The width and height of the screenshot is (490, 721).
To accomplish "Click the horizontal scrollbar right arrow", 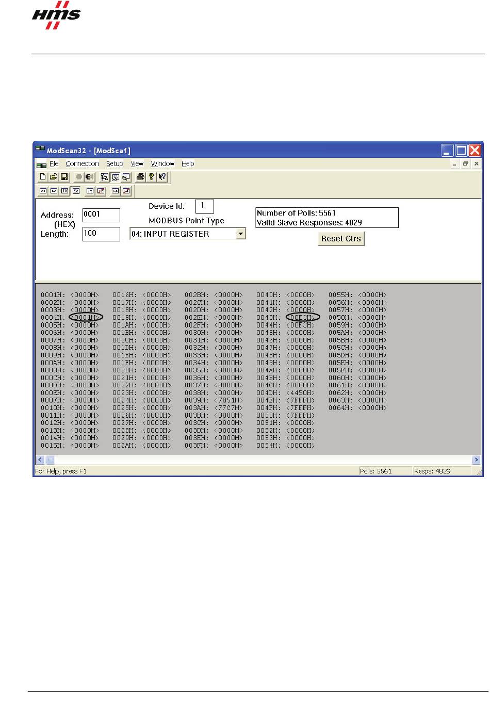I will (476, 460).
